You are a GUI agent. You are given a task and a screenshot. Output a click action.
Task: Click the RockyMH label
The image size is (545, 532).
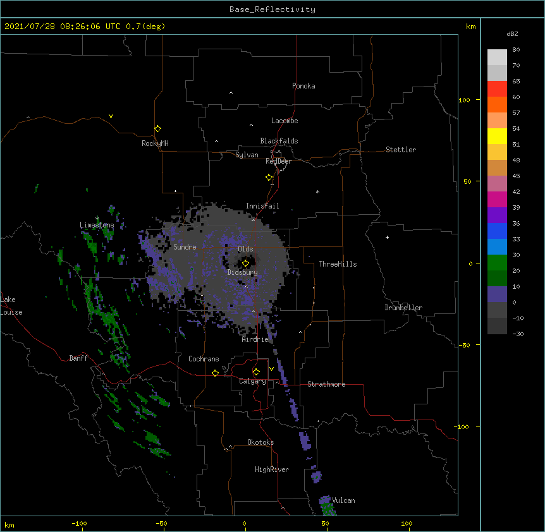pos(155,143)
